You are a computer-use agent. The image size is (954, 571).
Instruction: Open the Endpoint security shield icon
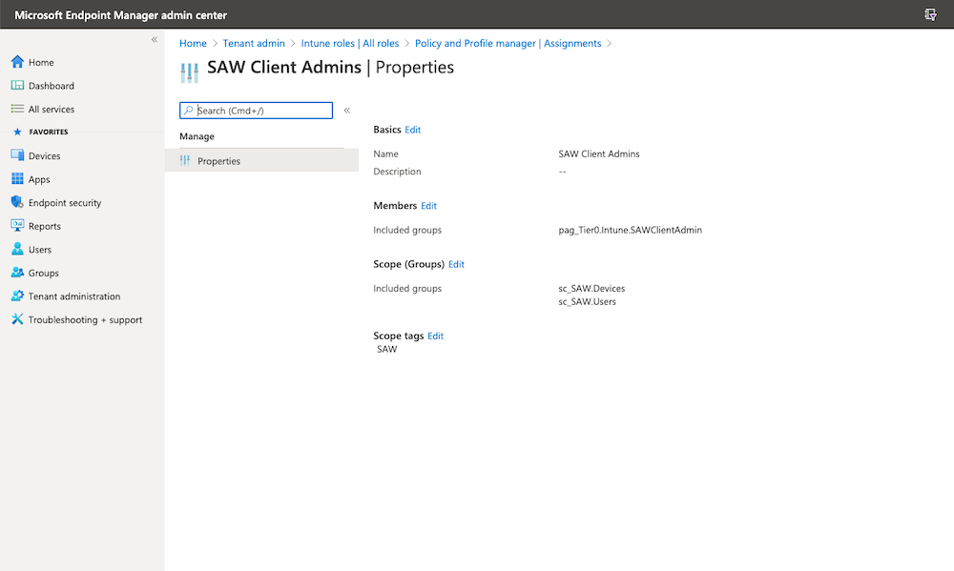17,203
